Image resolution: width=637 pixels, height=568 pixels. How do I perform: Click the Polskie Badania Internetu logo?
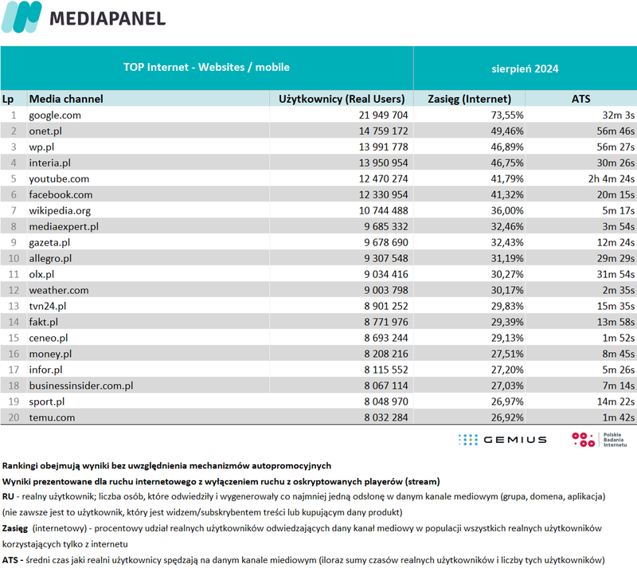[600, 440]
